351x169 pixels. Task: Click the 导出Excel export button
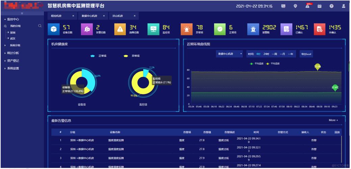306,54
